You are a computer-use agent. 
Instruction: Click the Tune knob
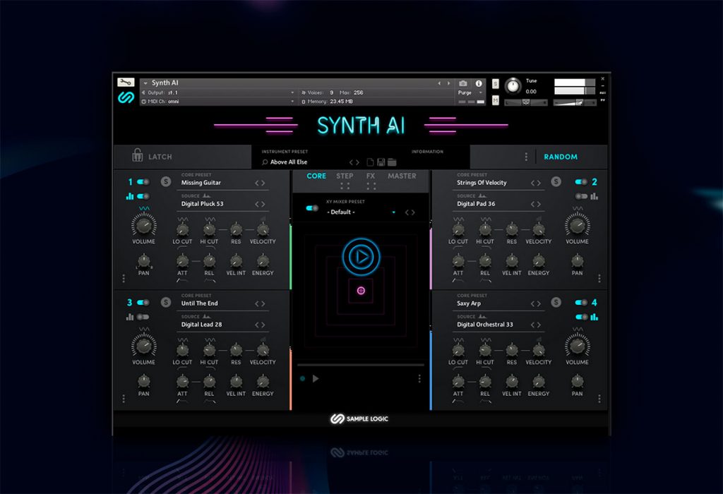513,86
